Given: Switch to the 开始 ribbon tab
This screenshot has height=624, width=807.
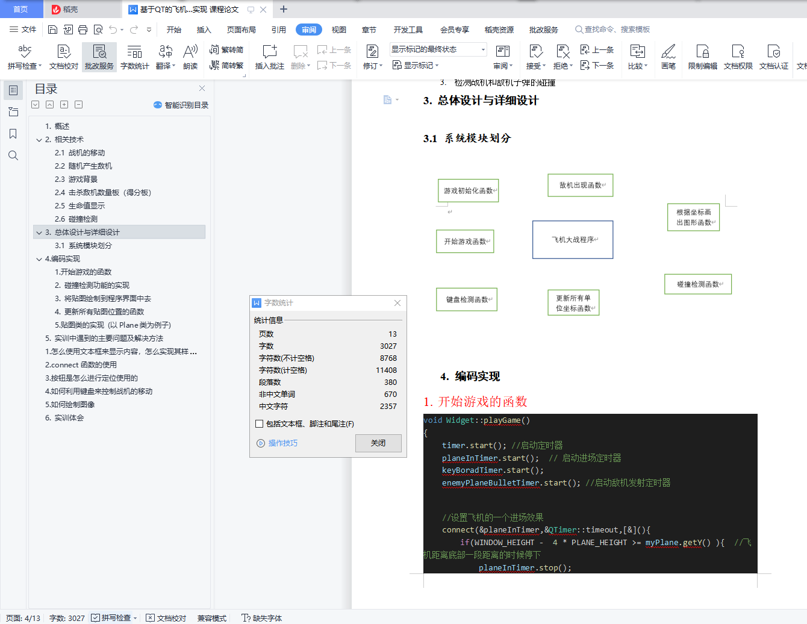Looking at the screenshot, I should coord(174,30).
